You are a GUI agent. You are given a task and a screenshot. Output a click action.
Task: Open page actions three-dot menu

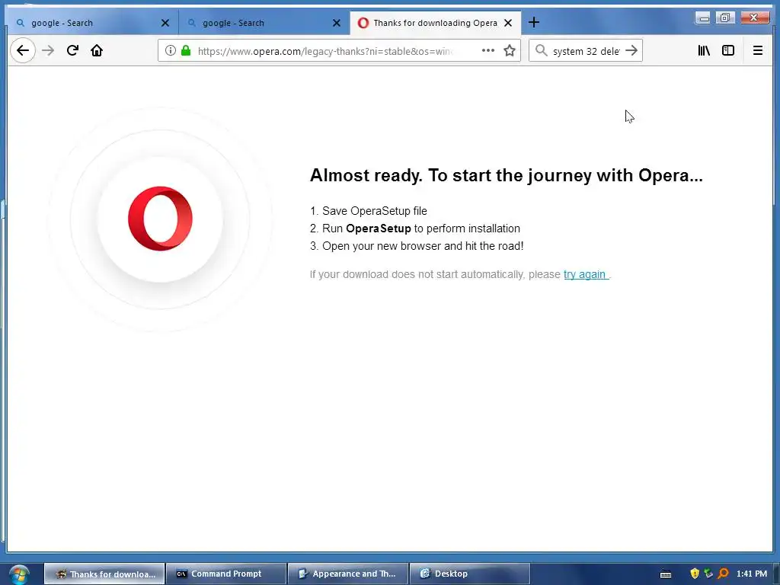point(488,50)
